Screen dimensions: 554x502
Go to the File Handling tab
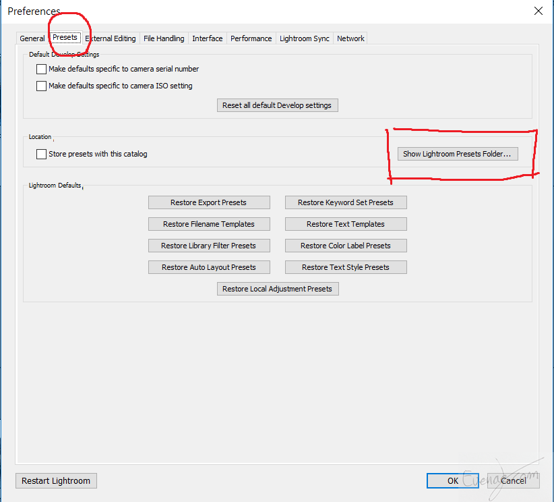tap(164, 38)
